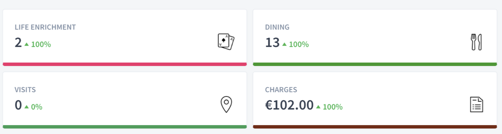The width and height of the screenshot is (502, 134).
Task: Select the Charges heading label
Action: tap(281, 90)
